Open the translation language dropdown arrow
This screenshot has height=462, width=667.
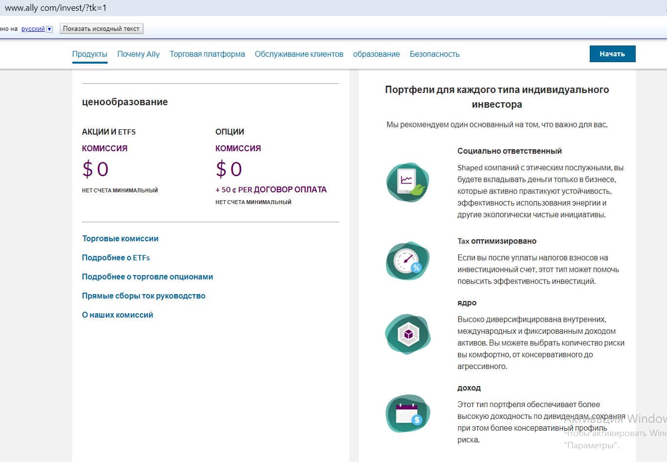tap(49, 29)
